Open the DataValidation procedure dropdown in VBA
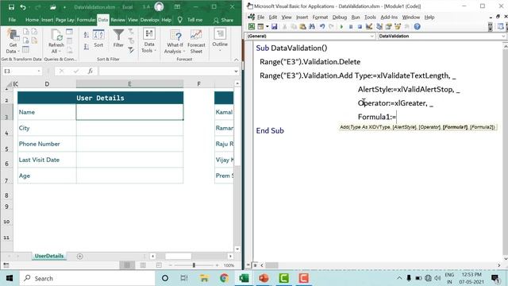The height and width of the screenshot is (286, 508). point(503,36)
